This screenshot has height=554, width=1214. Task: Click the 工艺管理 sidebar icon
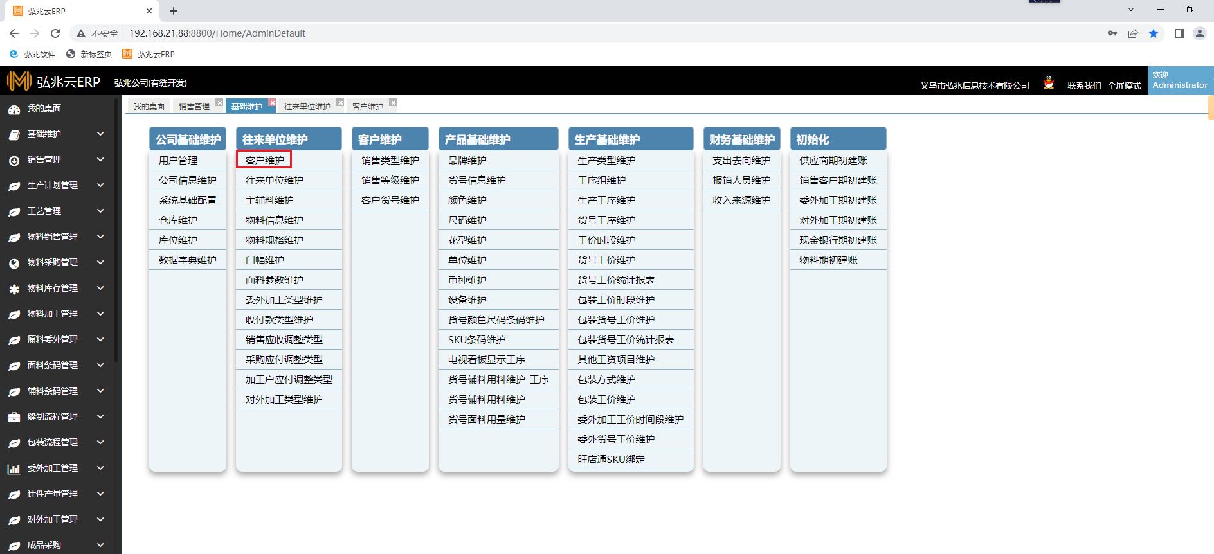[x=14, y=212]
